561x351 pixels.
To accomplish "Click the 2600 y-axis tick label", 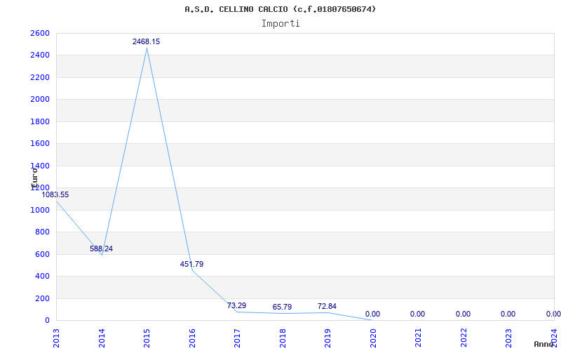I will pyautogui.click(x=40, y=33).
